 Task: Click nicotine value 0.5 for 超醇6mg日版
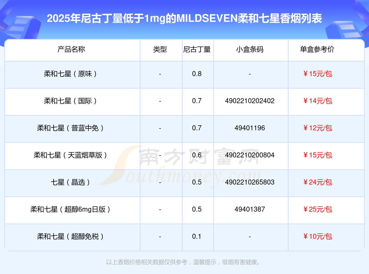(197, 209)
